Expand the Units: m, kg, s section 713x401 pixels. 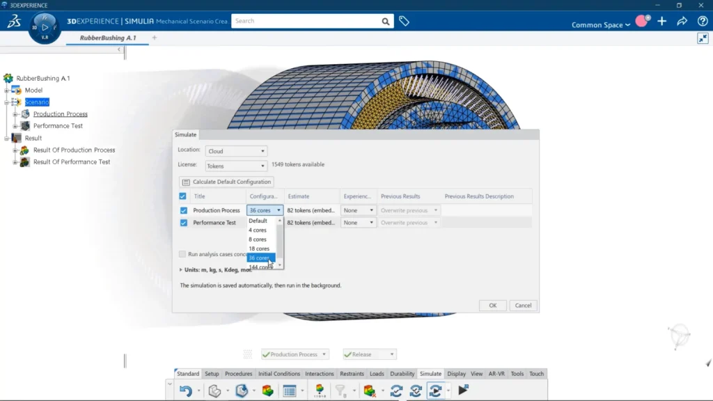(181, 269)
